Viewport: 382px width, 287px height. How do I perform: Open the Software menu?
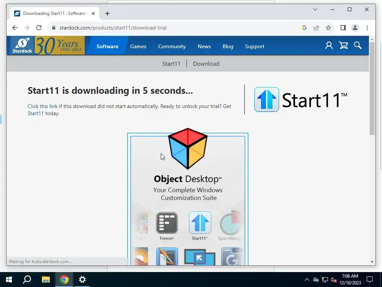coord(107,46)
